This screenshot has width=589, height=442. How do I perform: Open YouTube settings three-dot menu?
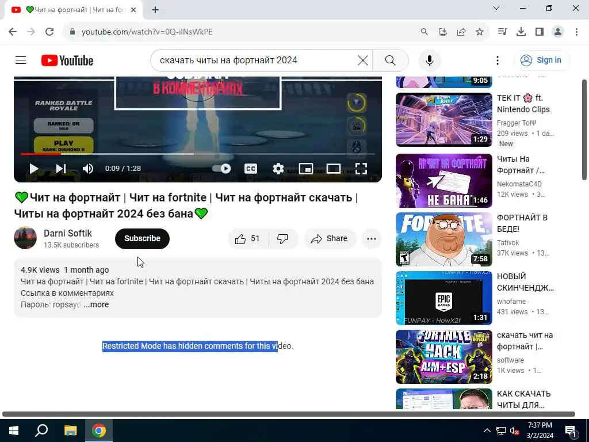(x=498, y=60)
